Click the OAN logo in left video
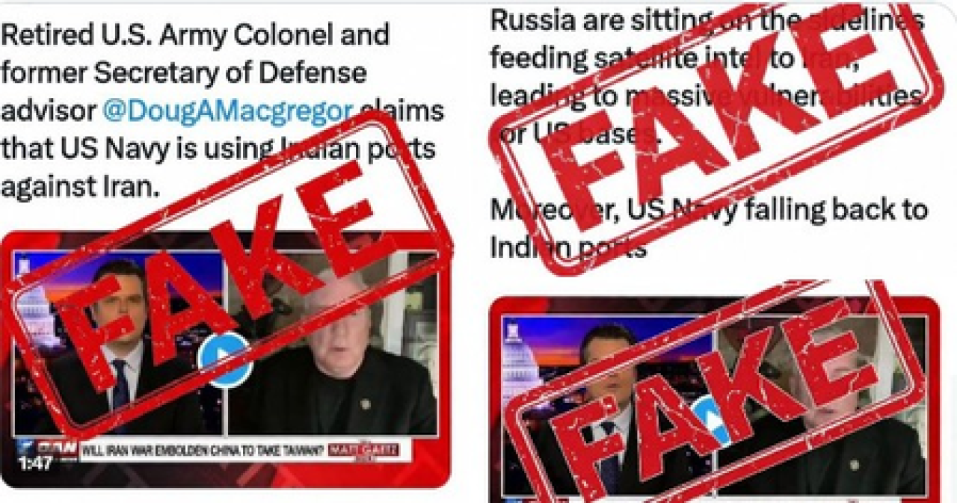Viewport: 957px width, 503px height. tap(48, 448)
